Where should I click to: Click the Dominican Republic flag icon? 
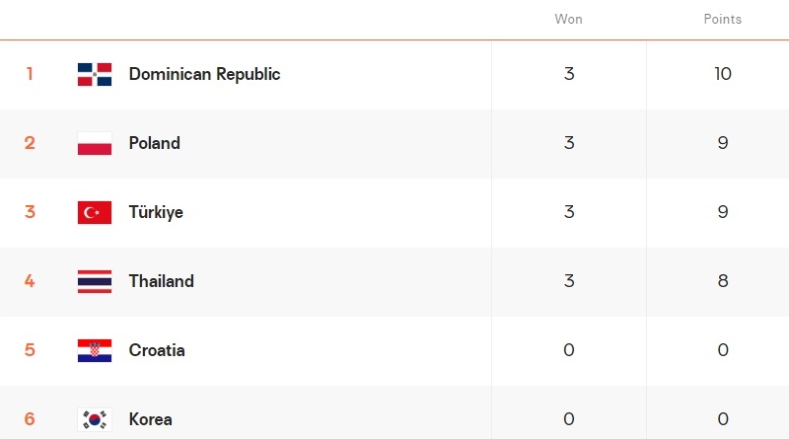95,74
